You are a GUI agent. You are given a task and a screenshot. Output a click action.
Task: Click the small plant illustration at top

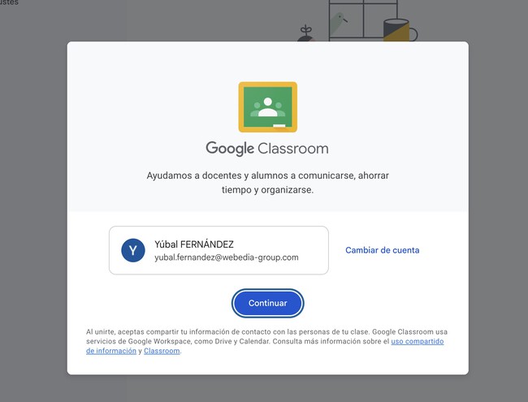point(305,33)
